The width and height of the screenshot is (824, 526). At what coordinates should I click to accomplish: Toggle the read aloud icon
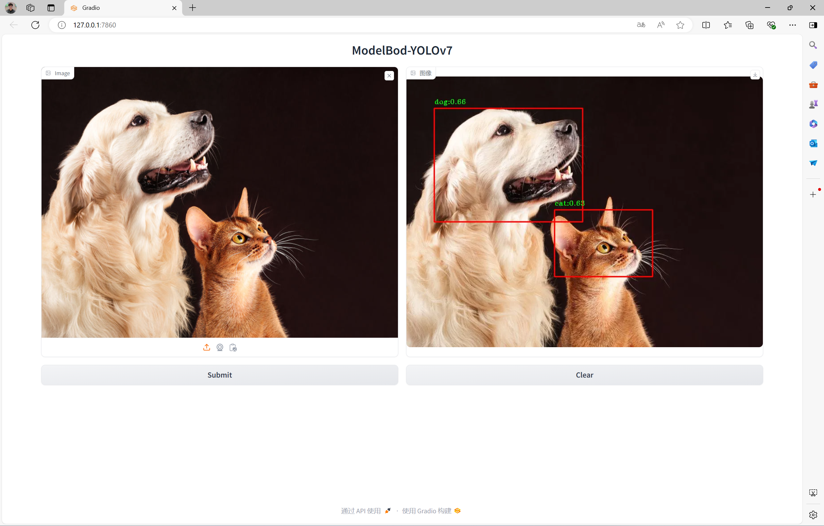tap(661, 25)
